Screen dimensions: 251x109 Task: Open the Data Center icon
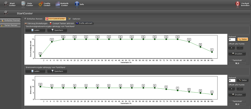[x=23, y=4]
